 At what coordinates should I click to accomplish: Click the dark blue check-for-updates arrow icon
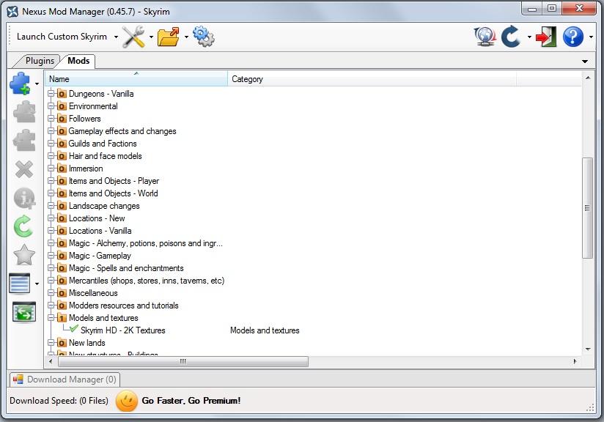coord(511,37)
